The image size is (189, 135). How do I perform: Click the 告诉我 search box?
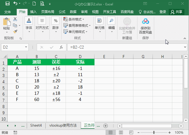tap(147, 12)
